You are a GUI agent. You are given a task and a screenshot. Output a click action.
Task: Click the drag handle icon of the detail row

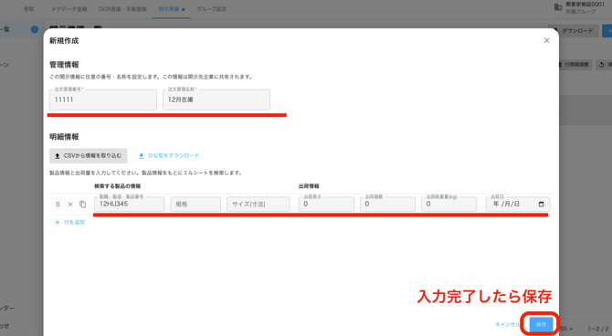click(58, 205)
